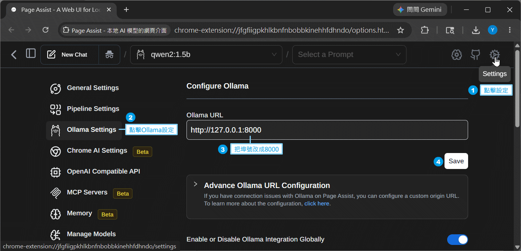The image size is (521, 251).
Task: Click the address bar URL
Action: click(282, 30)
